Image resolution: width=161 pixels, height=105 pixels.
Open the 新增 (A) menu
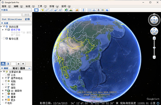point(54,6)
